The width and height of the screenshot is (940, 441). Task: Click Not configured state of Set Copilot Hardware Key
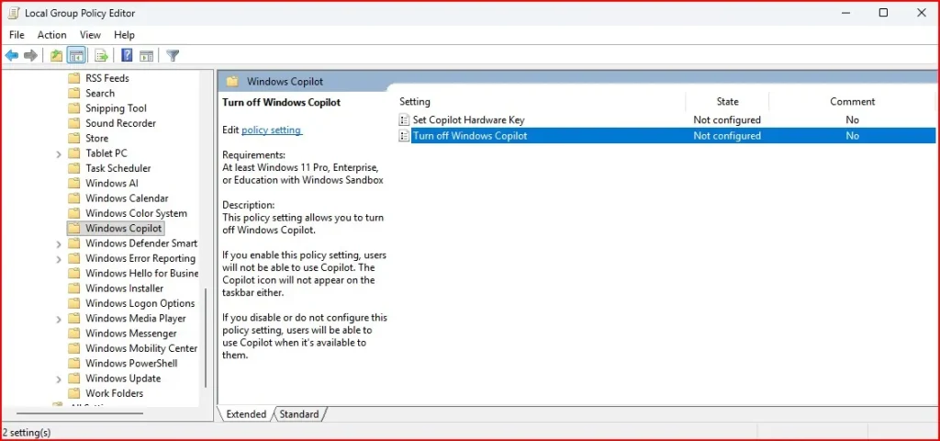click(727, 120)
